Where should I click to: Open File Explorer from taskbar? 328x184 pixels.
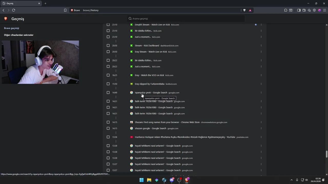(149, 180)
